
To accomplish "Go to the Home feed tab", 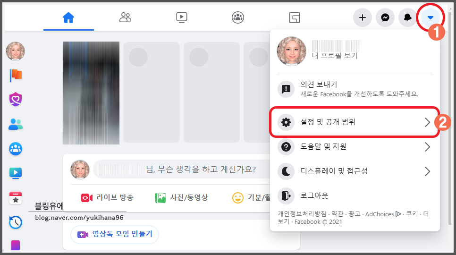I will coord(68,18).
